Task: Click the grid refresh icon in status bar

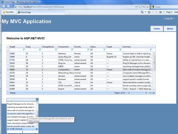Action: coord(150,93)
